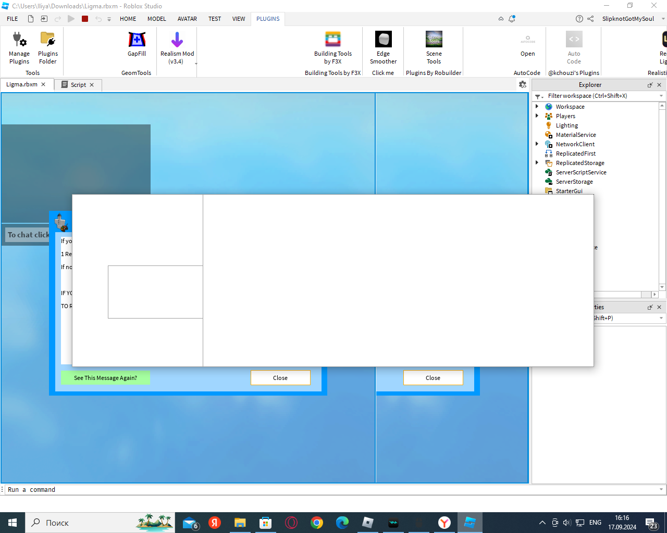Select ReplicatedFirst in the Explorer
Screen dimensions: 667x533
pyautogui.click(x=575, y=154)
